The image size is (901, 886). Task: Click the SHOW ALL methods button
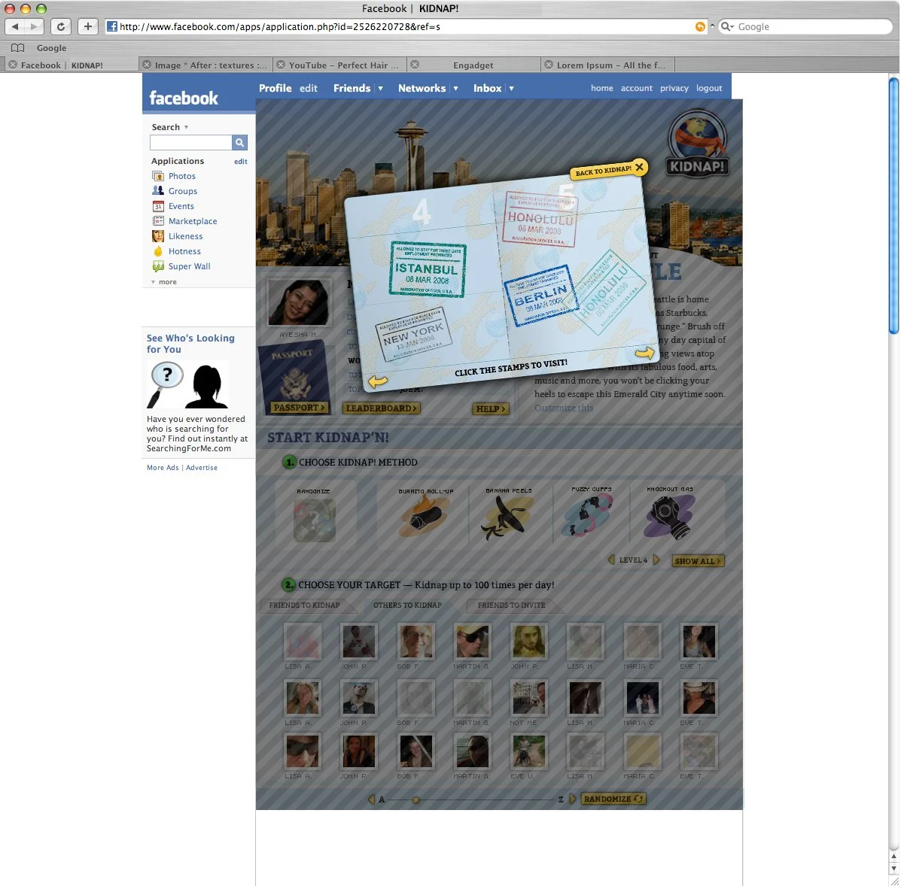coord(698,561)
